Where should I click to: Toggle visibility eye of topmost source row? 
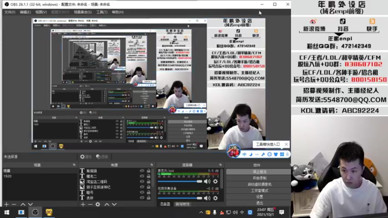[142, 171]
